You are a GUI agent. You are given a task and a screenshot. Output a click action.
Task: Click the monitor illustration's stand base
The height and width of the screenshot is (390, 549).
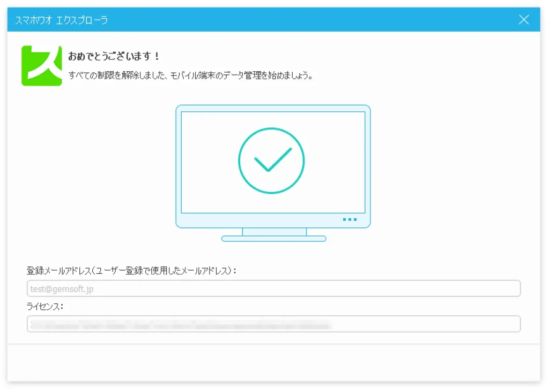273,239
